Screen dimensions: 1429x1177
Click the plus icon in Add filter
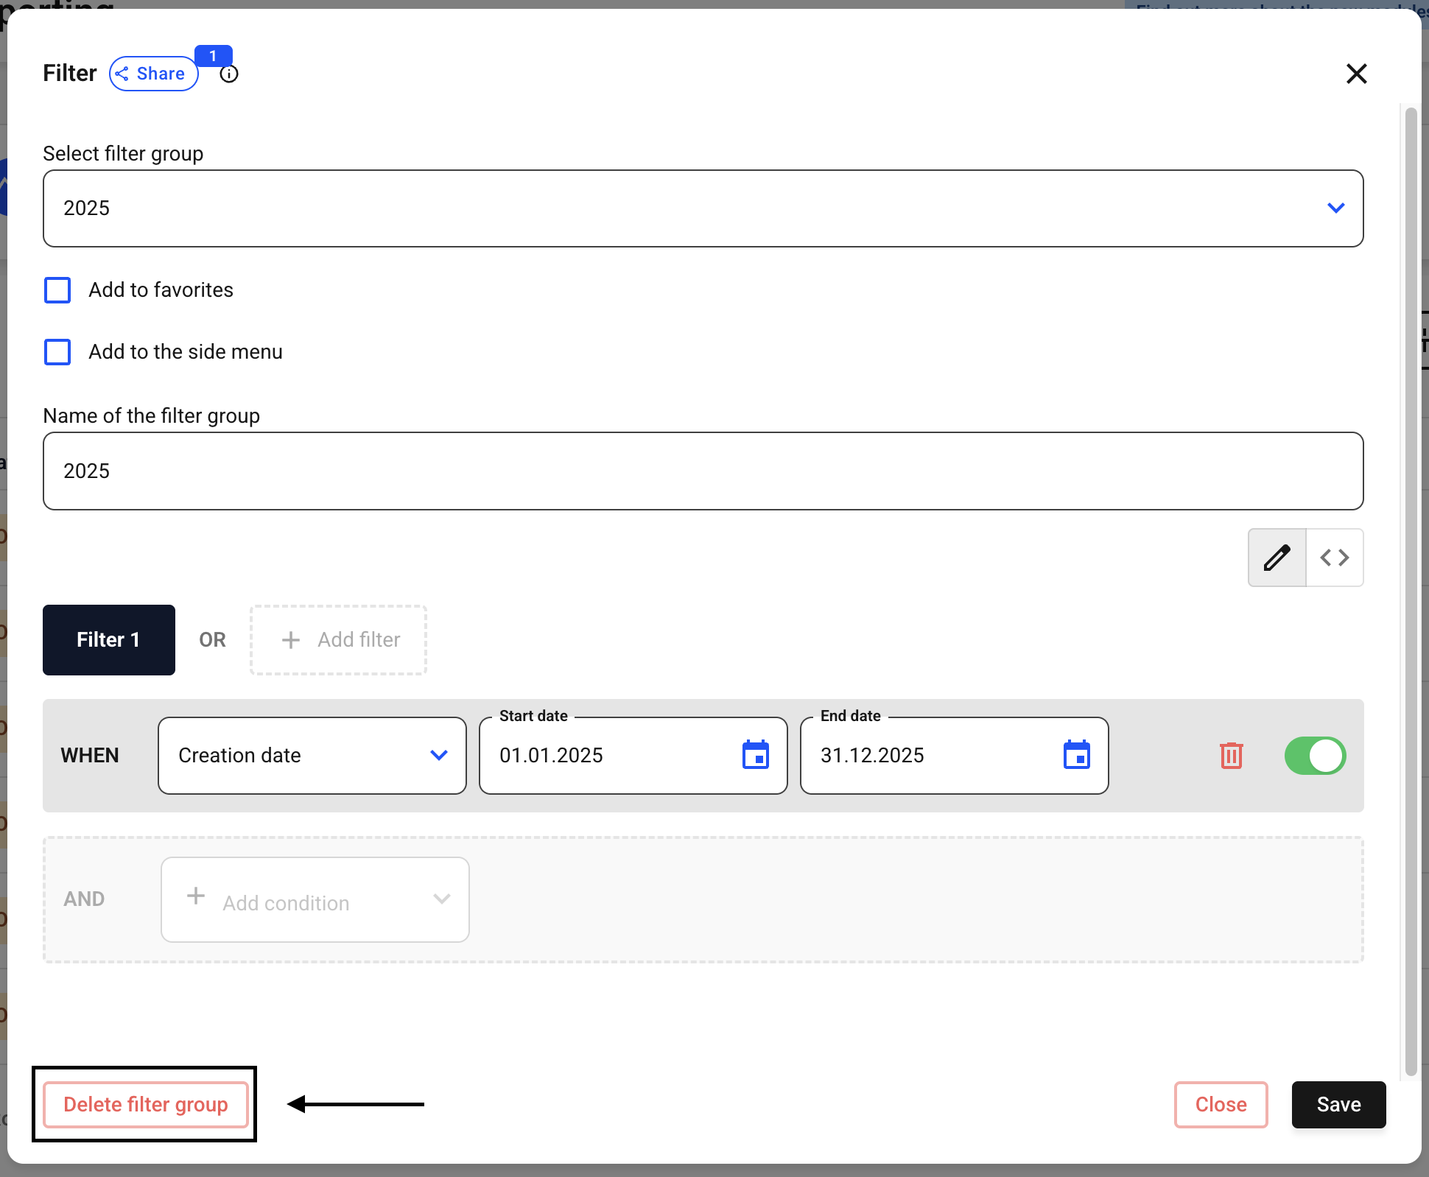click(x=291, y=640)
